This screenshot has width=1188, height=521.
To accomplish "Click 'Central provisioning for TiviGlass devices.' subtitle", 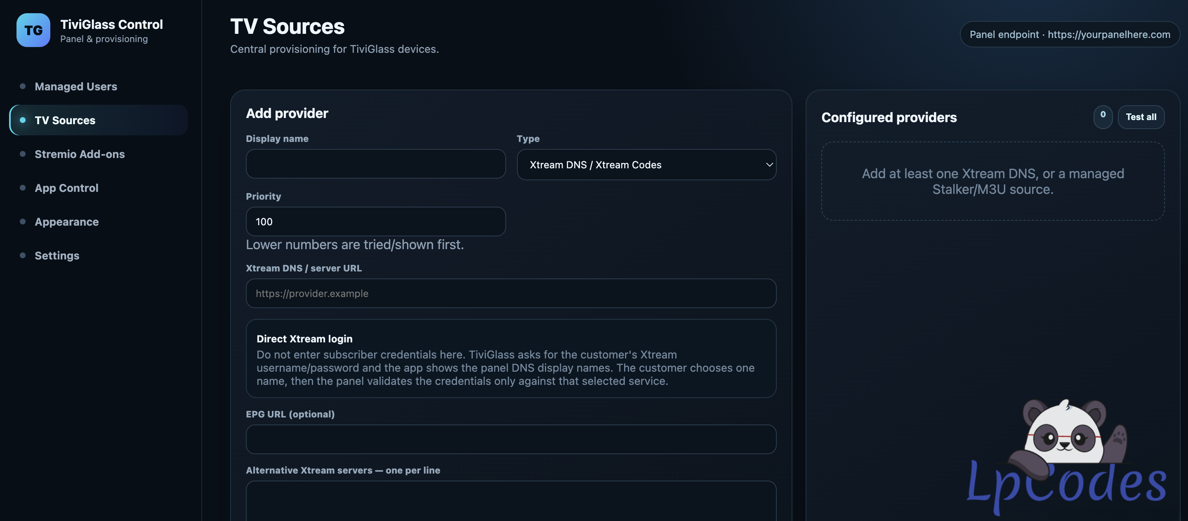I will tap(335, 49).
